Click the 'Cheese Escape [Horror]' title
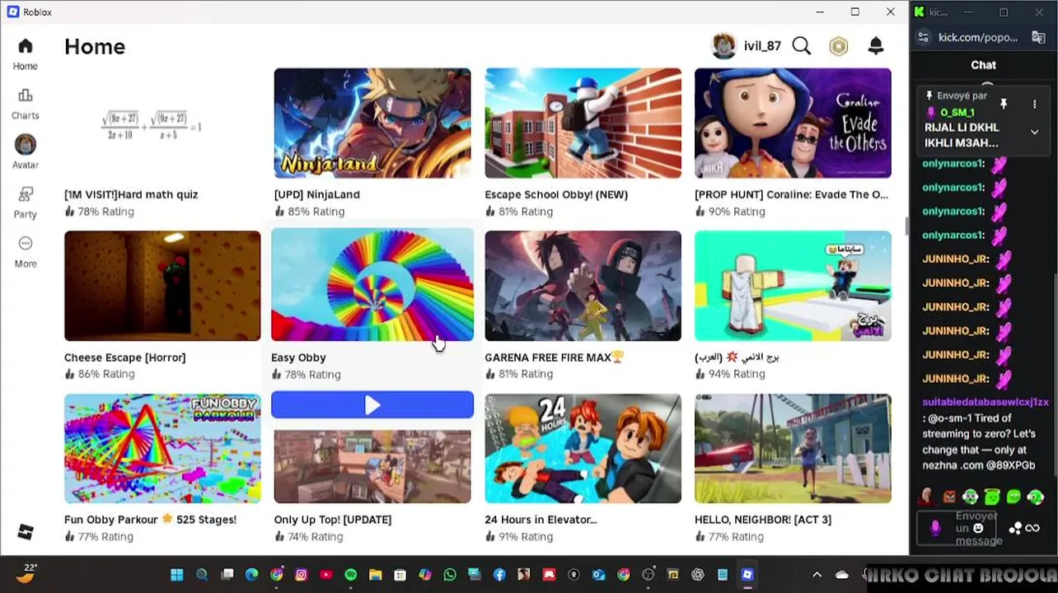1058x593 pixels. click(125, 357)
